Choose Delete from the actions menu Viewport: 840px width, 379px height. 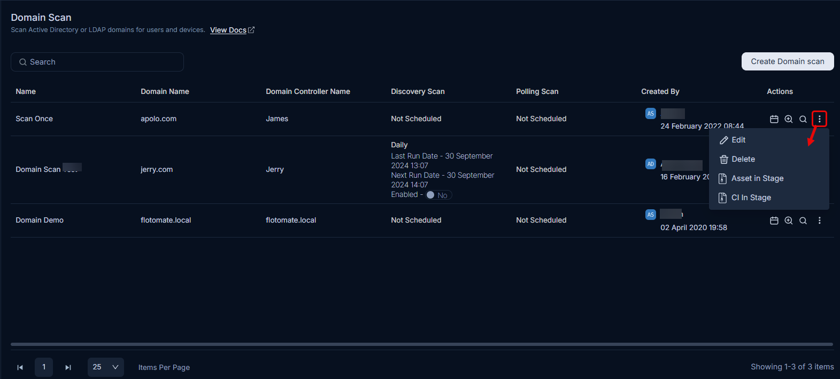tap(769, 159)
